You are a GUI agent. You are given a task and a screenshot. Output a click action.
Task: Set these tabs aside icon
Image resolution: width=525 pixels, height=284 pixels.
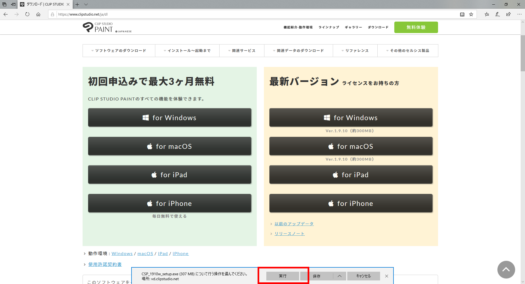pos(13,4)
